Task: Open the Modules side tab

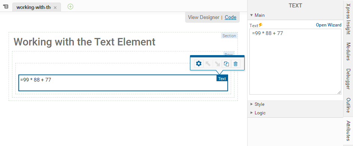Action: [x=348, y=51]
